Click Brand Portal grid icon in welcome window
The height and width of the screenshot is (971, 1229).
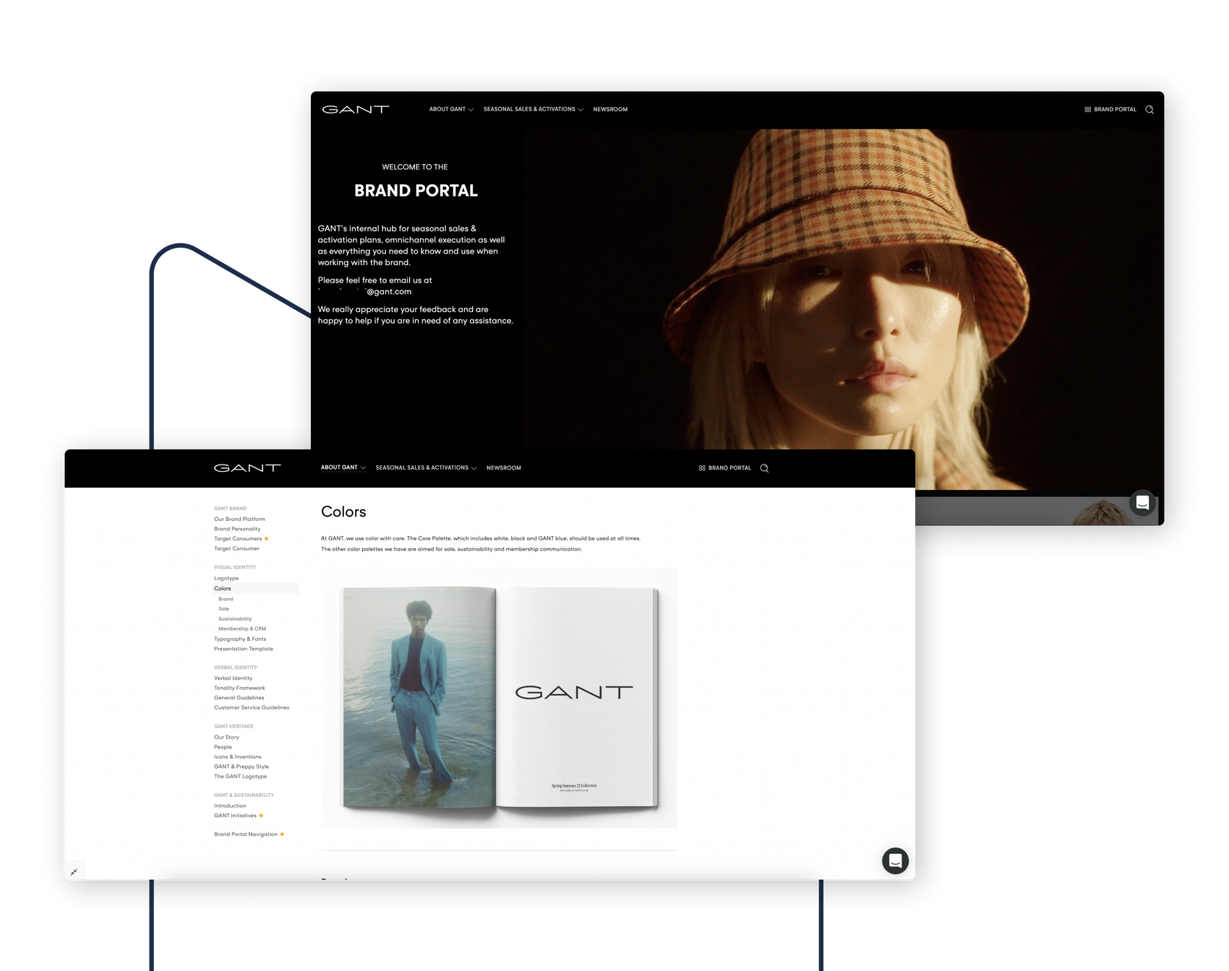tap(1087, 110)
